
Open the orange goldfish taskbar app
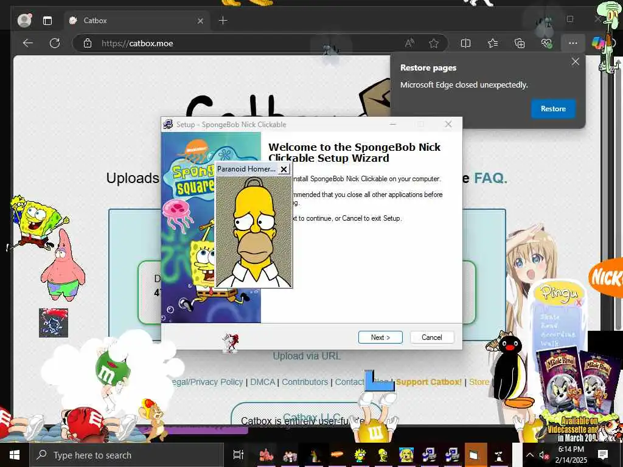pos(336,454)
